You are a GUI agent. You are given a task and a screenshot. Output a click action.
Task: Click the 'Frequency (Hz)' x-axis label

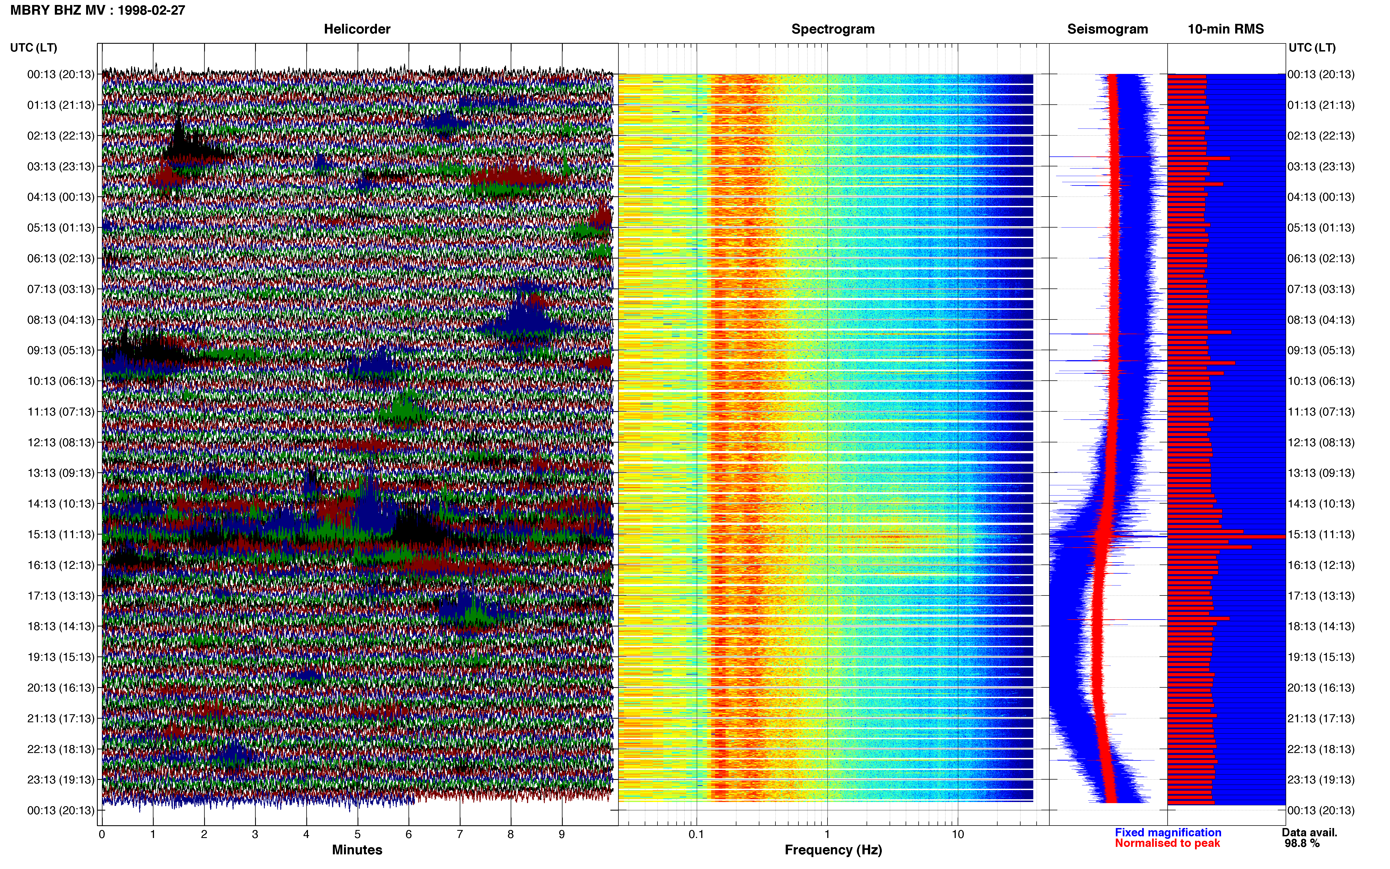point(833,850)
